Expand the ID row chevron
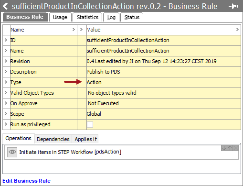The height and width of the screenshot is (186, 243). [6, 40]
